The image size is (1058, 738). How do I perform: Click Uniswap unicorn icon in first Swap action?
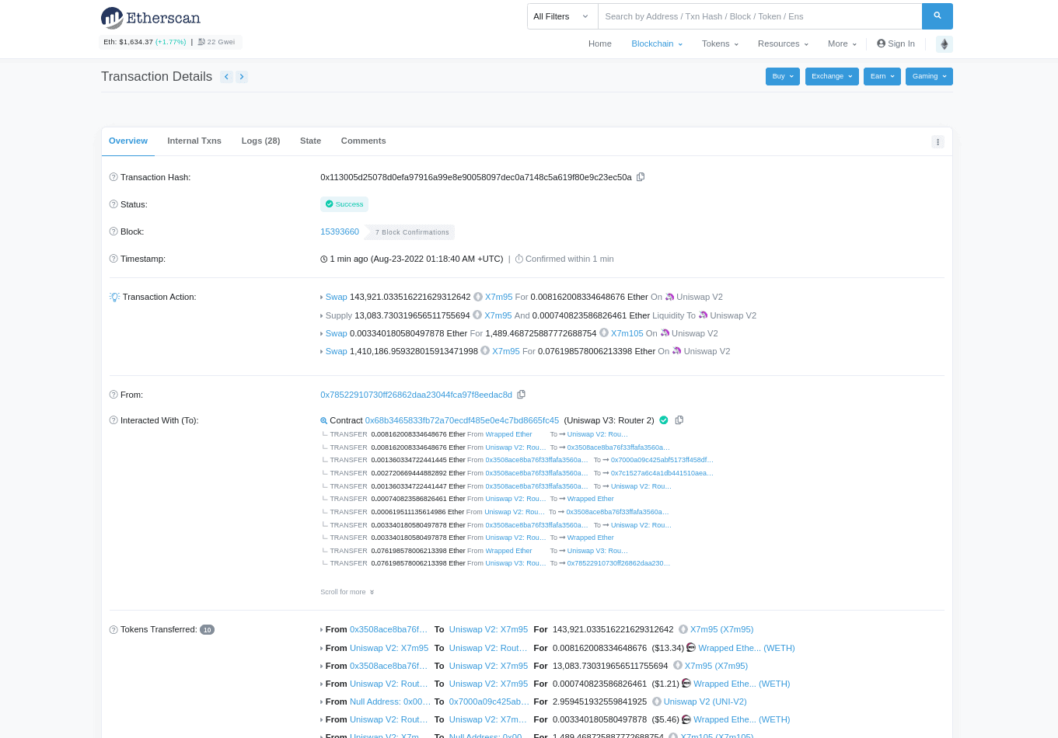coord(669,297)
